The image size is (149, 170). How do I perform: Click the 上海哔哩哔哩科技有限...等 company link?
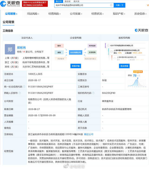click(x=36, y=58)
